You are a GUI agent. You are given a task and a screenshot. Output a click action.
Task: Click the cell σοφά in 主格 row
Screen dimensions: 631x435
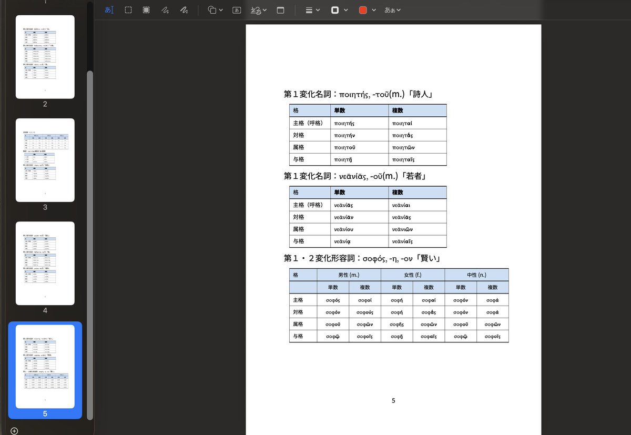[x=493, y=300]
